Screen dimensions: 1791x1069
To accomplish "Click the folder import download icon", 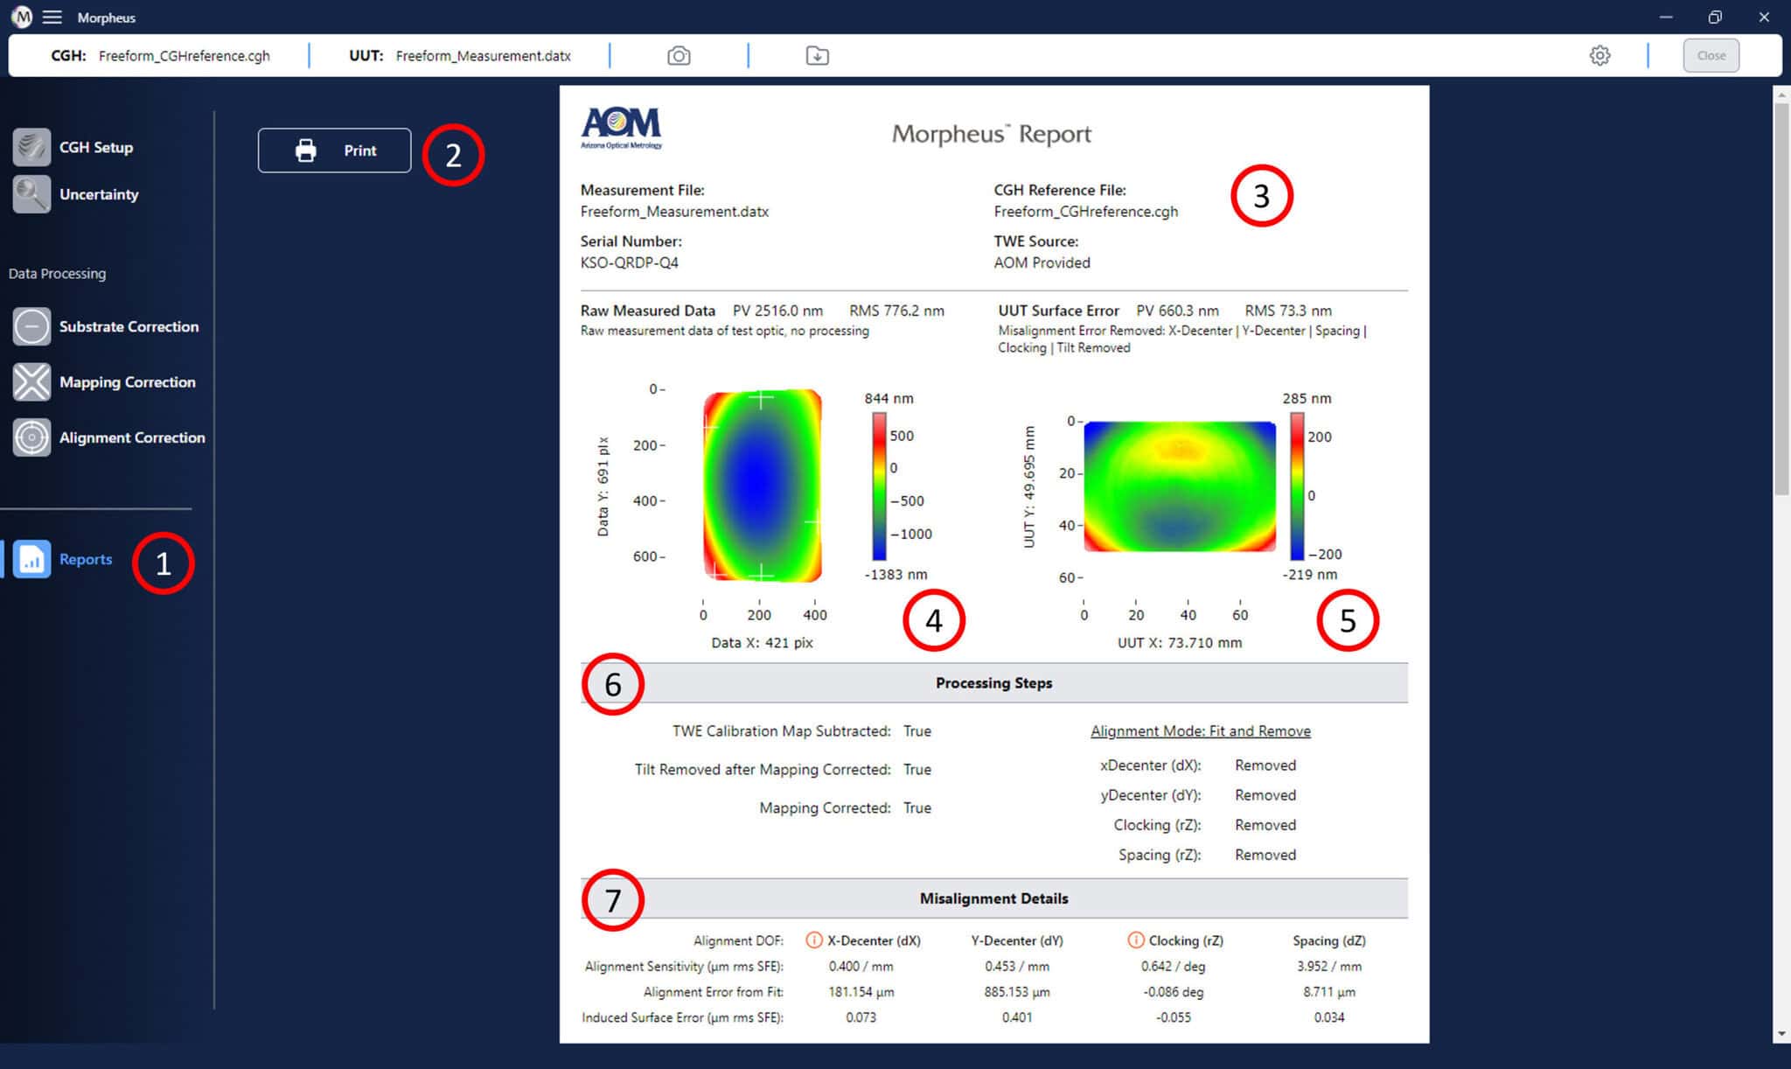I will pyautogui.click(x=817, y=56).
